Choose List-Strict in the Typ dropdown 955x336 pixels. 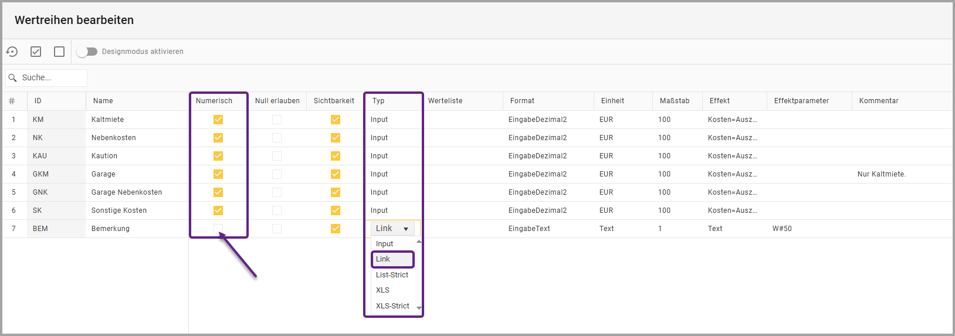pos(392,275)
